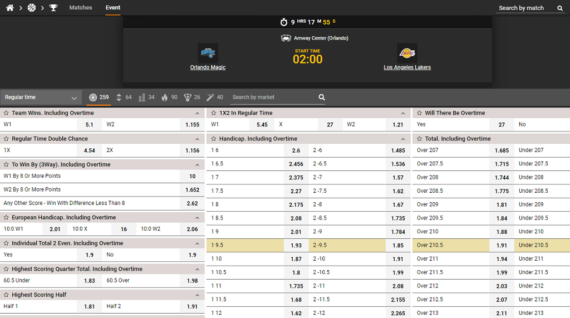Star the To Win By (3Way) market
The image size is (570, 318).
6,165
